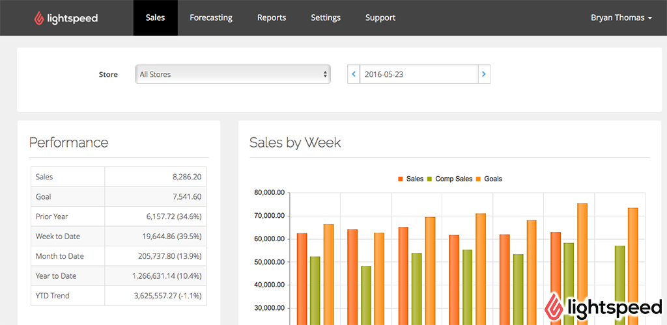The height and width of the screenshot is (325, 667).
Task: Click the next date arrow
Action: [483, 74]
